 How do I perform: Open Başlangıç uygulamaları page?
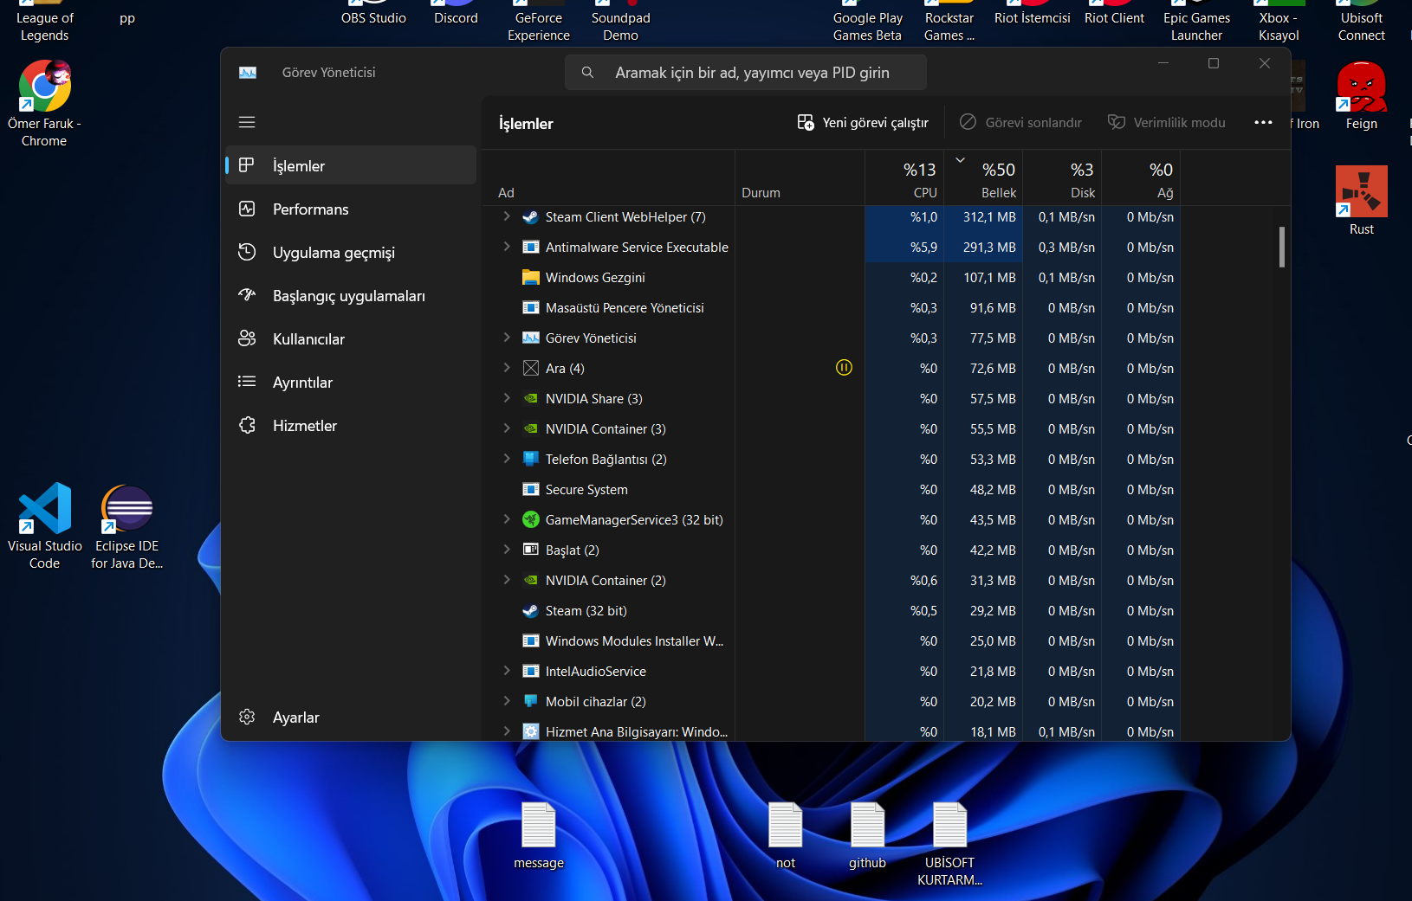[x=351, y=295]
